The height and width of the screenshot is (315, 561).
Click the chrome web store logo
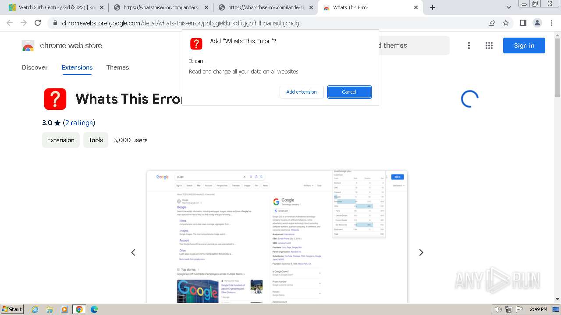click(62, 45)
